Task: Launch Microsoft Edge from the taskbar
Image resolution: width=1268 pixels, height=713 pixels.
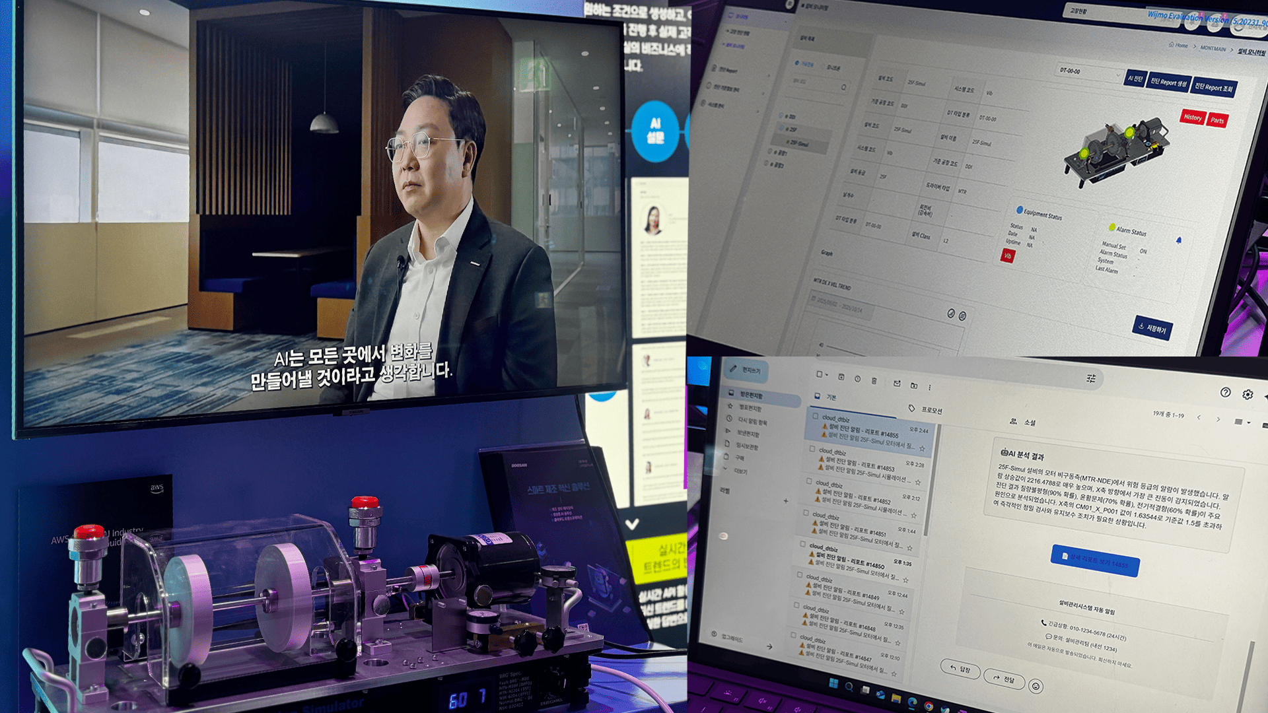Action: coord(913,702)
